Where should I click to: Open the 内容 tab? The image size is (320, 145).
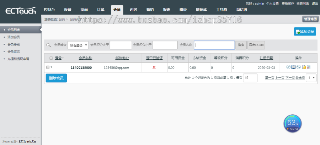tap(133, 10)
